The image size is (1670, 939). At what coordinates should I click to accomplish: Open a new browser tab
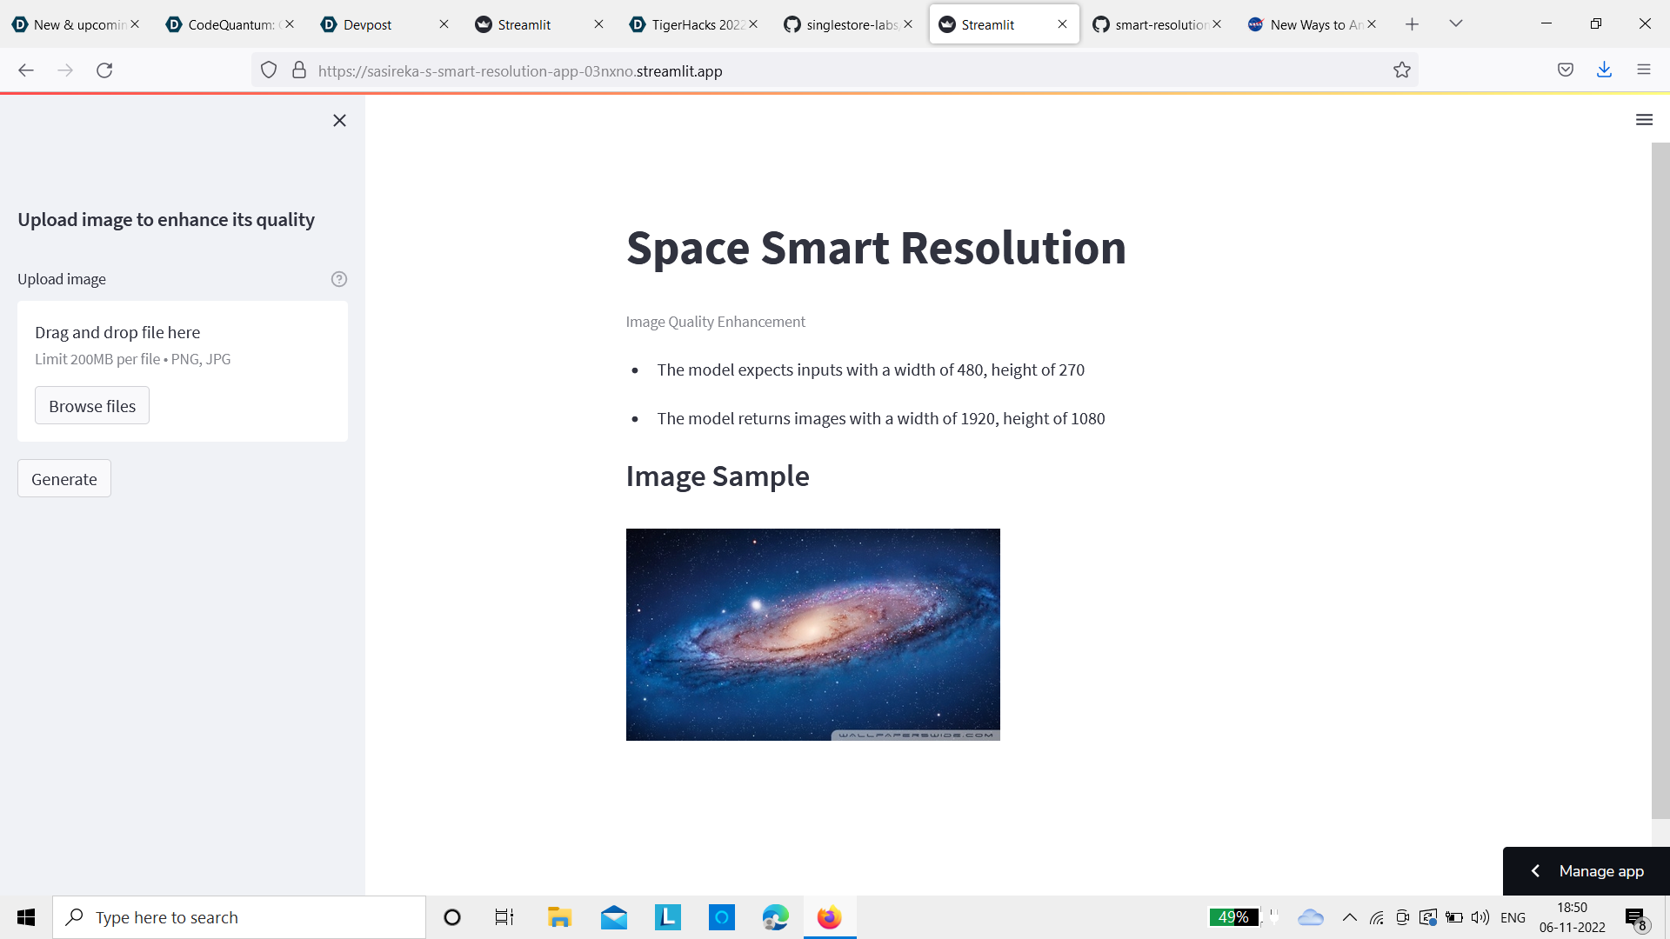pos(1412,23)
